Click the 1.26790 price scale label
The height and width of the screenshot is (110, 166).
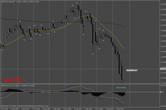click(163, 83)
